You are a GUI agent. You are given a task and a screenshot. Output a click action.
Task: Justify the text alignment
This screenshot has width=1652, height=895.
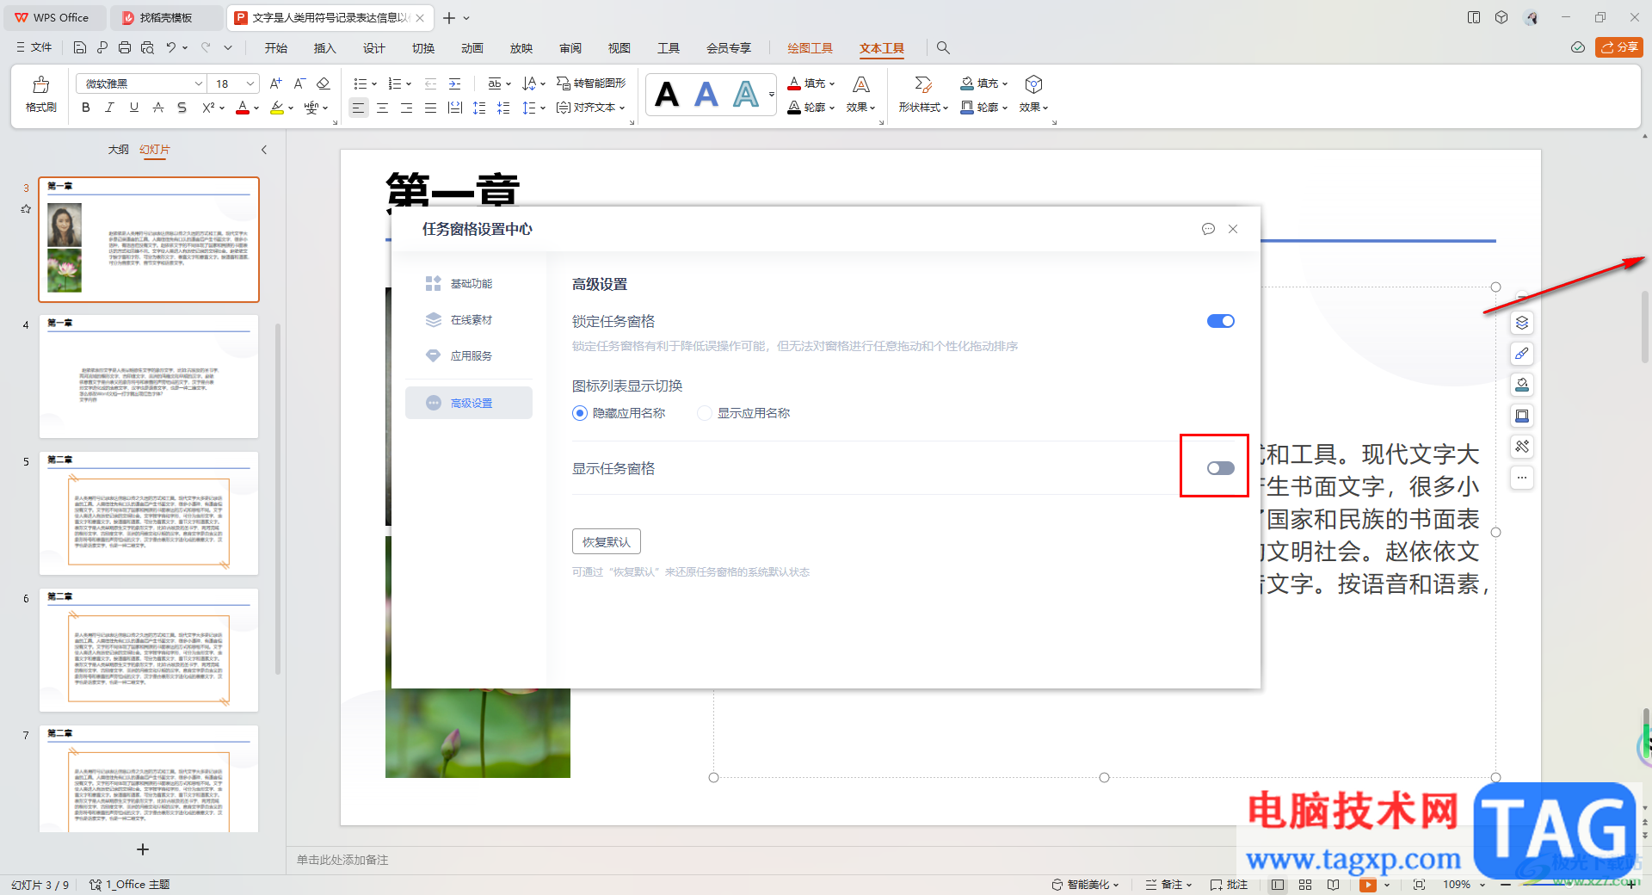[x=430, y=108]
